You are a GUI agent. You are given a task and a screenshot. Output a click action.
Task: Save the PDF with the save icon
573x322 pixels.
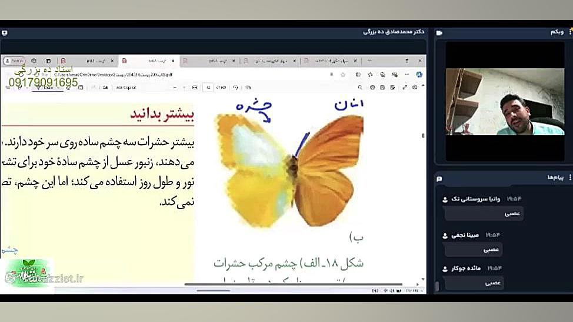pyautogui.click(x=382, y=88)
